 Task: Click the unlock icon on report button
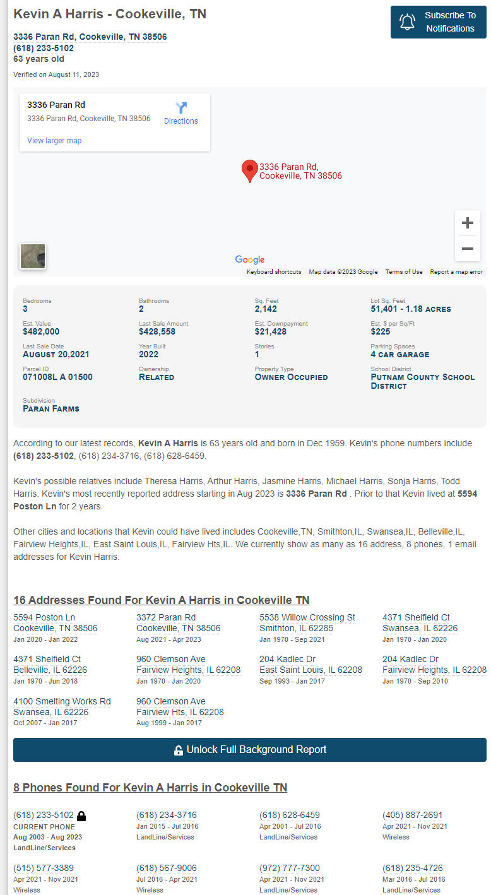[x=179, y=750]
